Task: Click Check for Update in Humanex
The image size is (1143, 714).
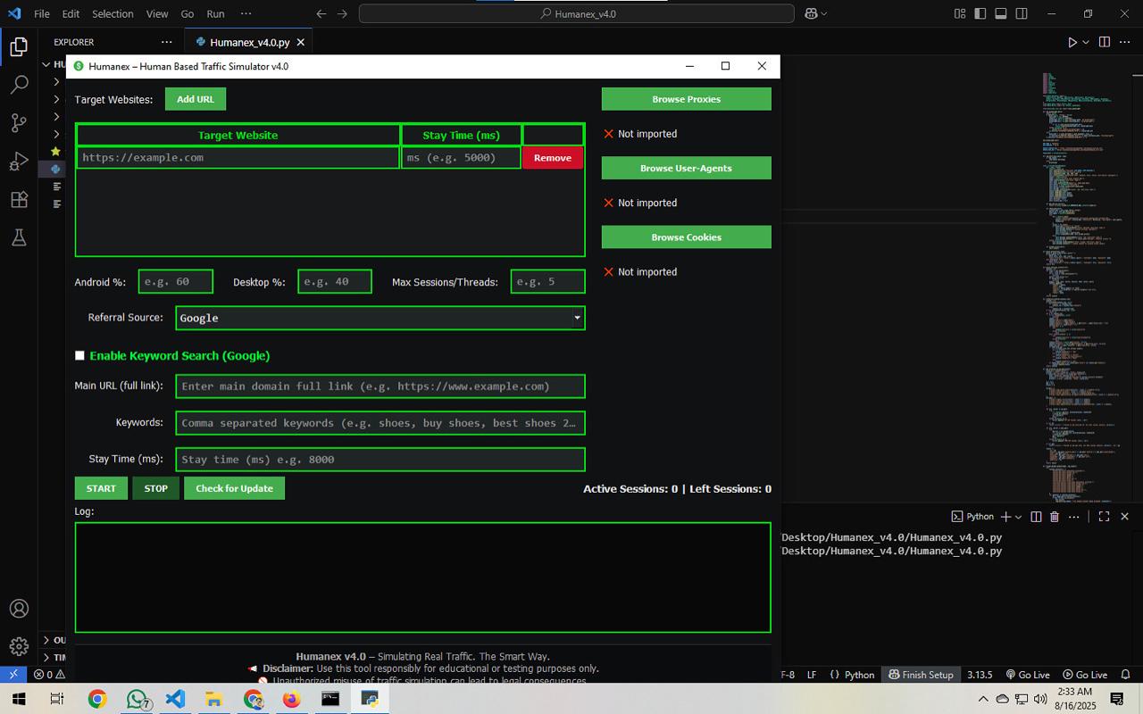Action: [x=234, y=488]
